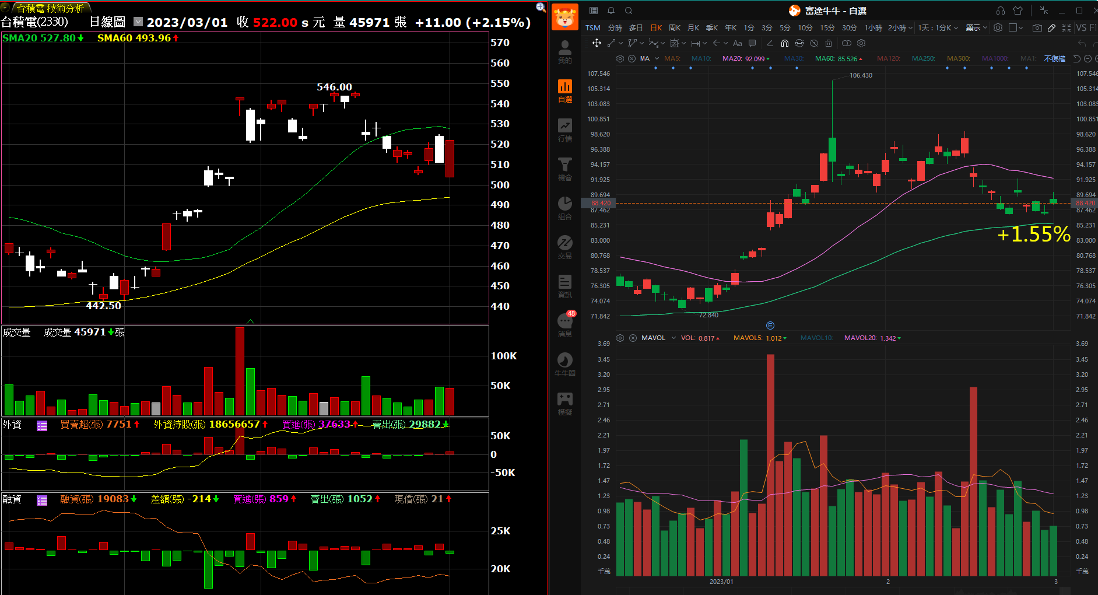Select the 1小時 period button
Image resolution: width=1098 pixels, height=595 pixels.
pyautogui.click(x=873, y=27)
